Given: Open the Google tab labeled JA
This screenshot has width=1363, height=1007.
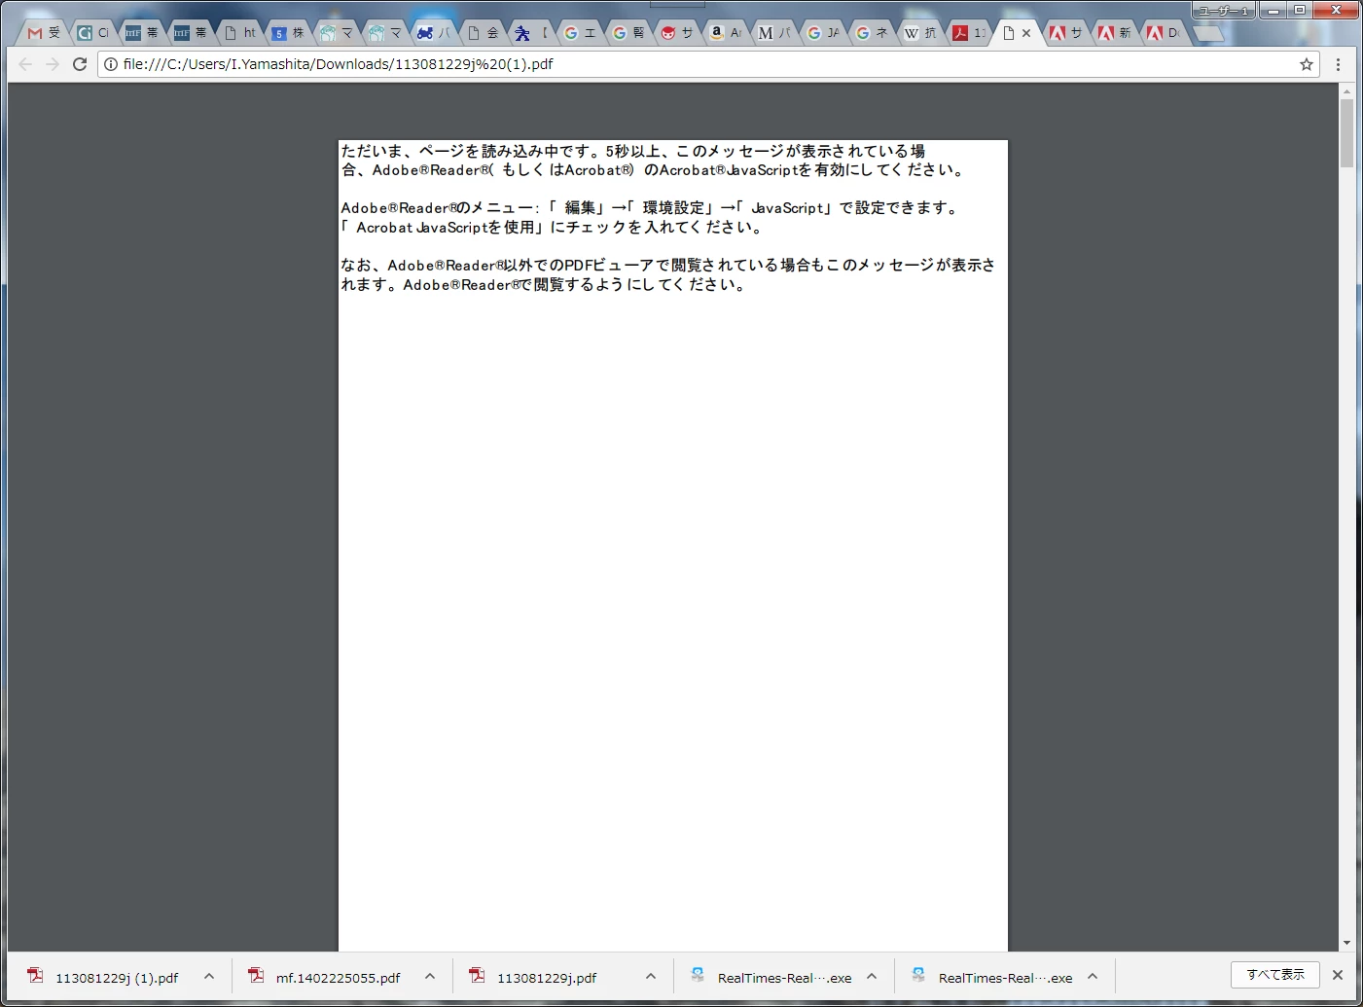Looking at the screenshot, I should pos(822,33).
